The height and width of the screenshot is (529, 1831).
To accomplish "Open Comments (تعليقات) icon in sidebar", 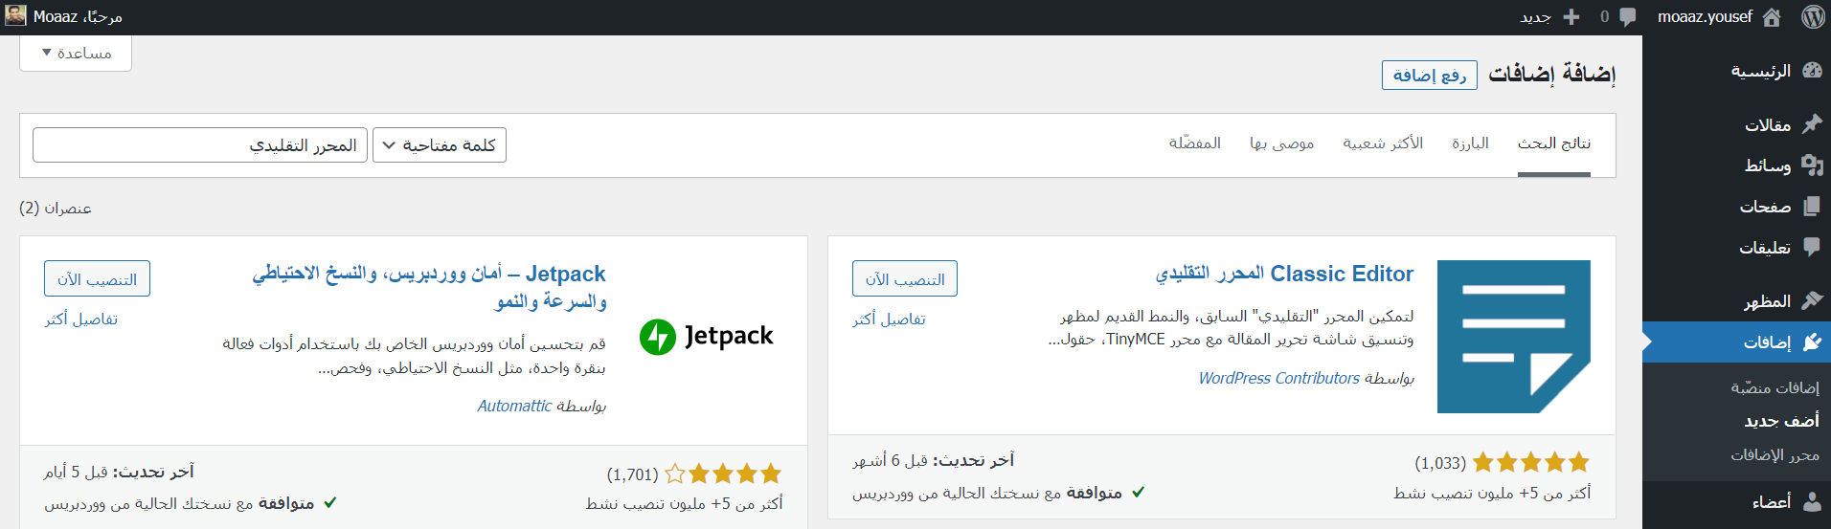I will (x=1812, y=248).
